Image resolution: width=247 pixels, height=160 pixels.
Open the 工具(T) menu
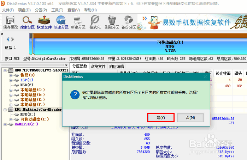tap(57, 10)
